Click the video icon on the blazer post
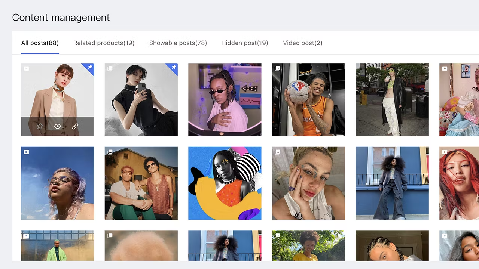Screen dimensions: 479x269 [x=26, y=68]
